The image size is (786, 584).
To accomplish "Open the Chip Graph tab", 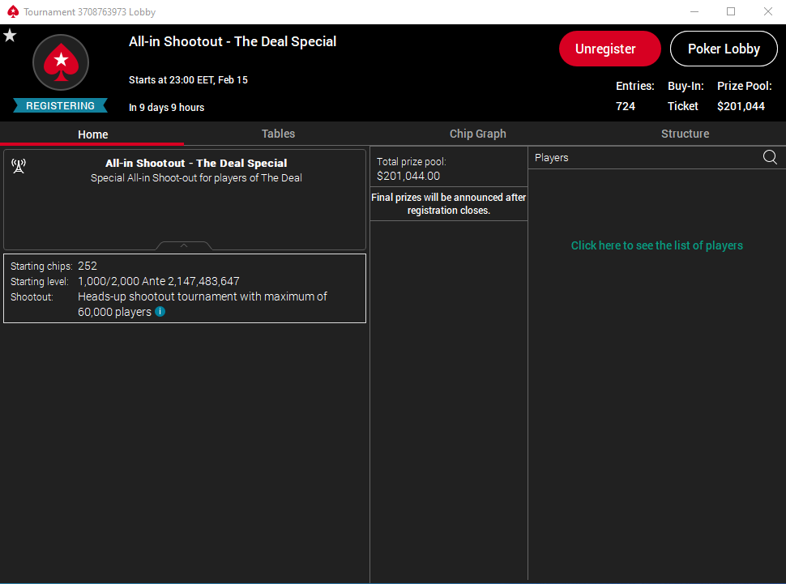I will [x=478, y=134].
